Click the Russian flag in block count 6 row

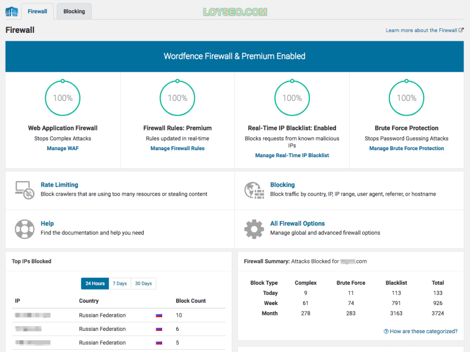(x=159, y=329)
